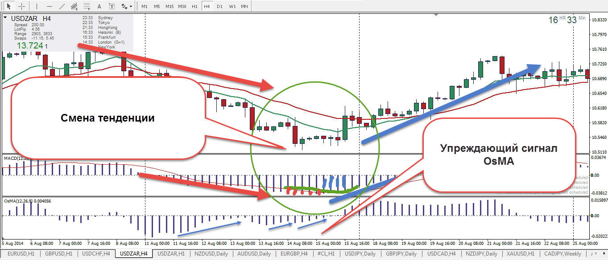Collapse the USDZAR info panel triangle
608x260 pixels.
pos(5,18)
